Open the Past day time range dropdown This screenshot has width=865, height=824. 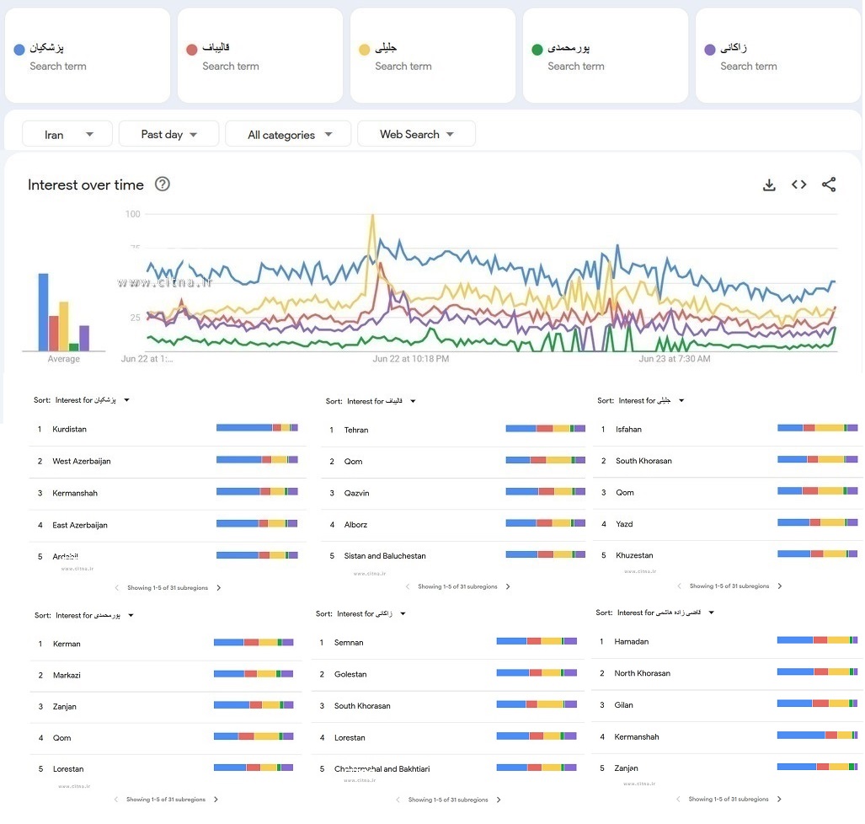coord(168,135)
